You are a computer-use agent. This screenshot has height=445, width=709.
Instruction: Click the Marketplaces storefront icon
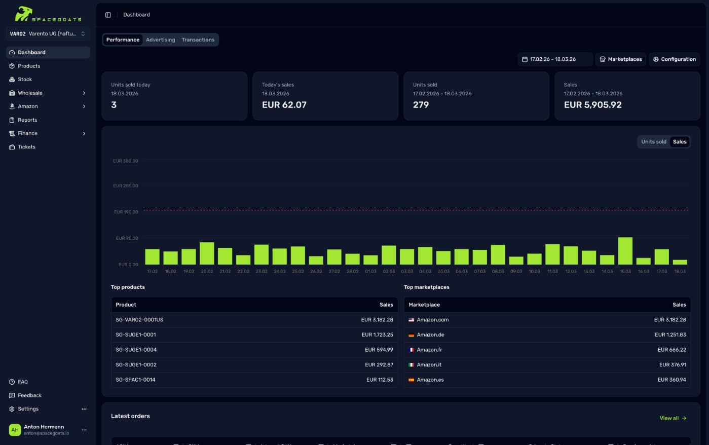603,59
